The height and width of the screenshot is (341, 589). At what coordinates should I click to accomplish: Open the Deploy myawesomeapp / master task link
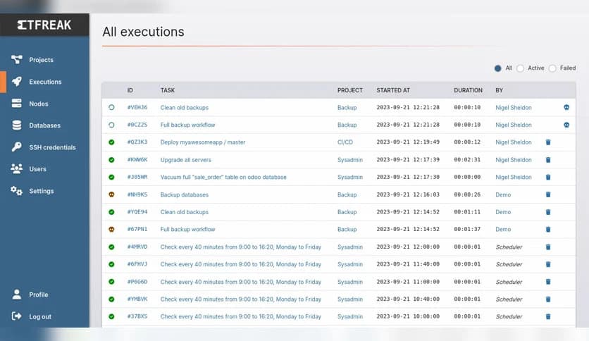coord(203,142)
